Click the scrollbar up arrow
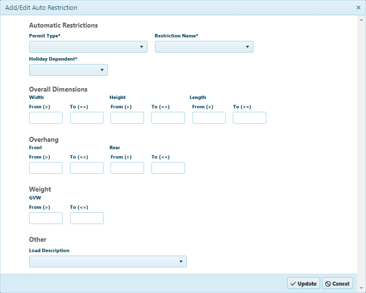Viewport: 366px width, 293px height. (x=362, y=20)
